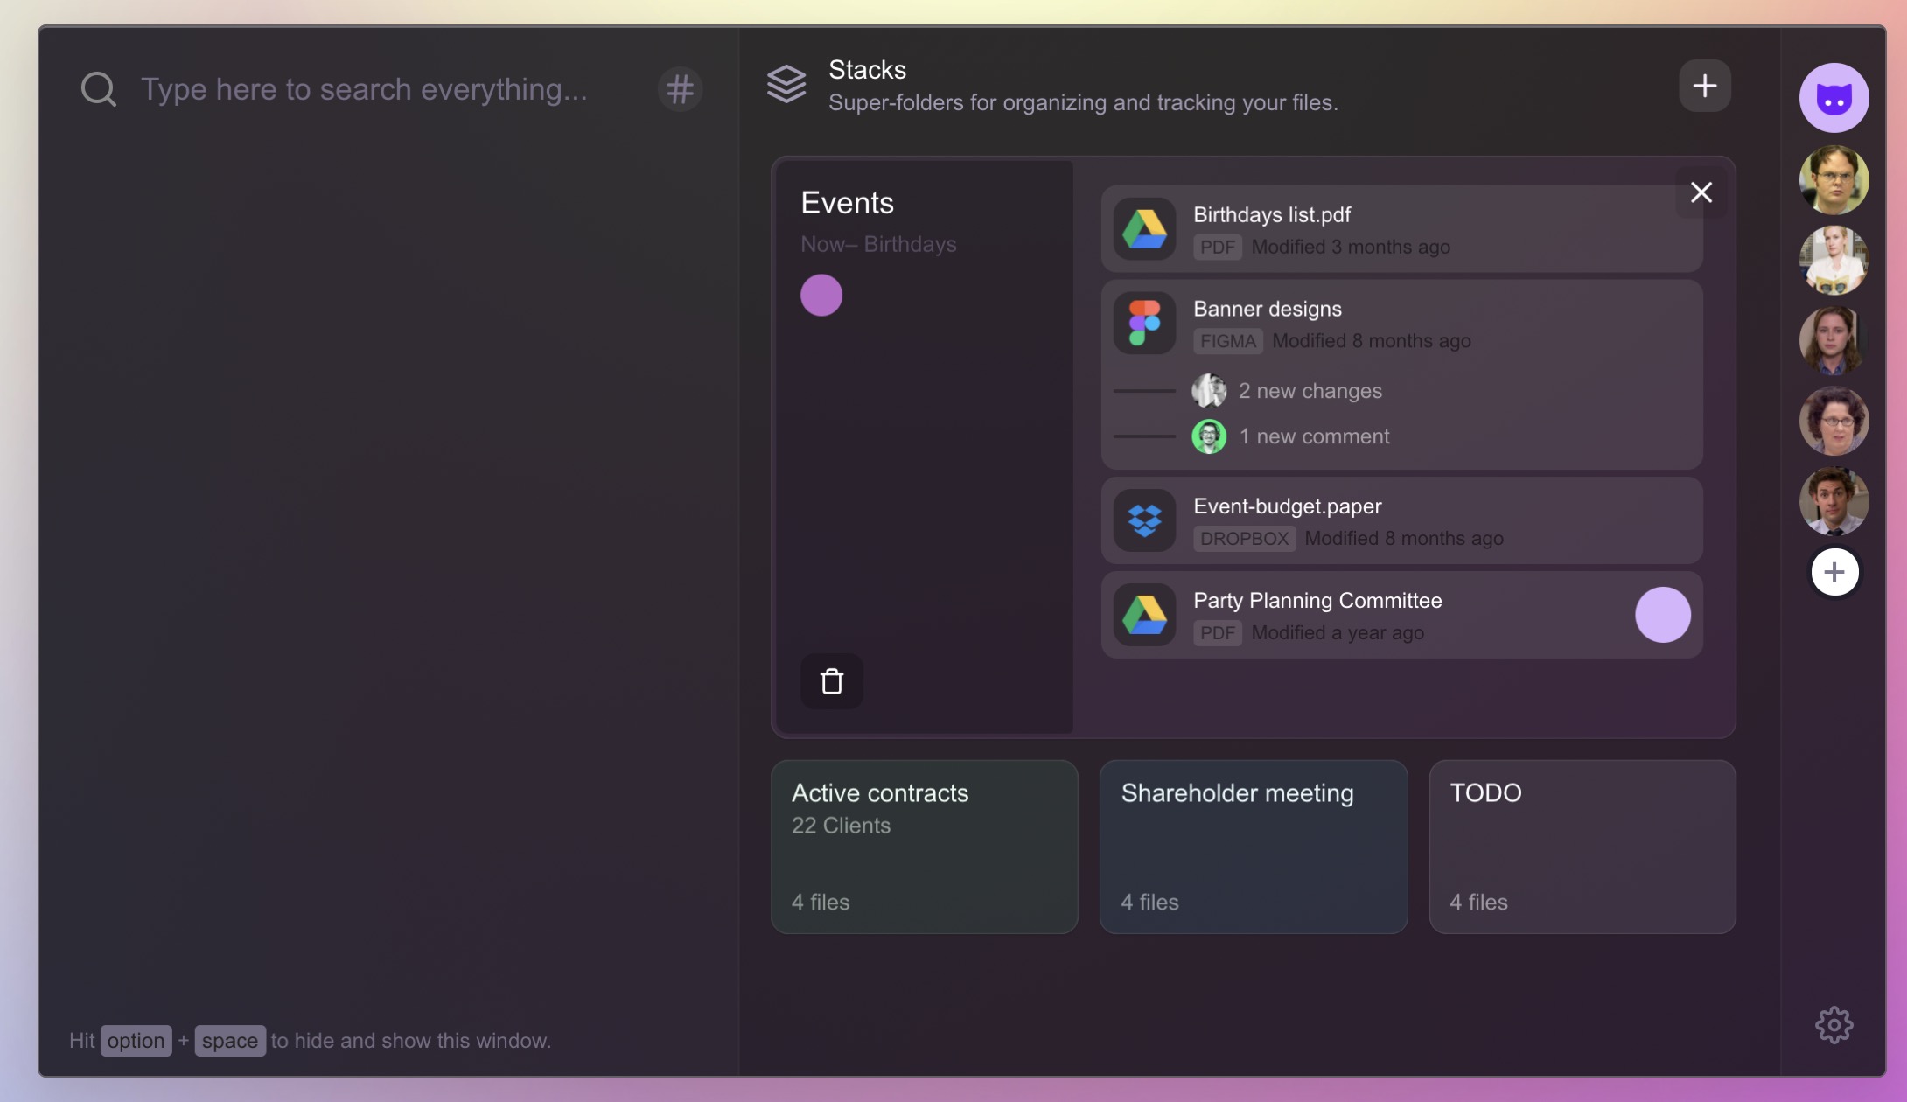
Task: Click the purple cat profile avatar
Action: point(1834,98)
